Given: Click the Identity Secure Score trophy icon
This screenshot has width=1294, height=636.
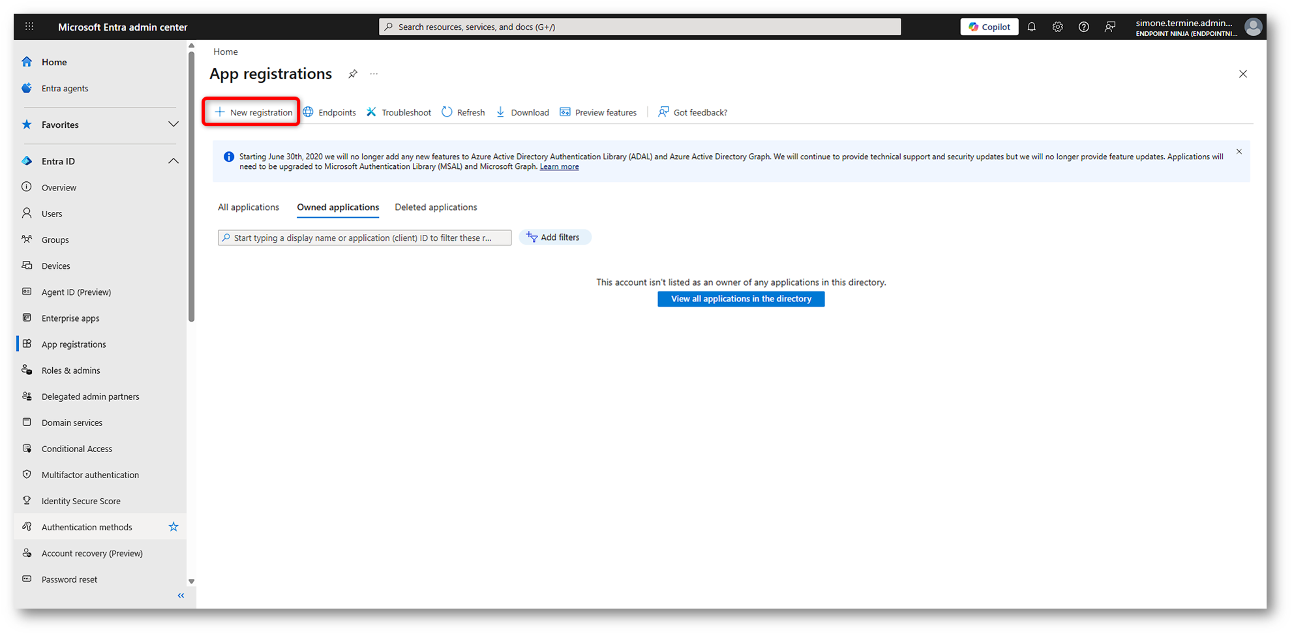Looking at the screenshot, I should 27,500.
